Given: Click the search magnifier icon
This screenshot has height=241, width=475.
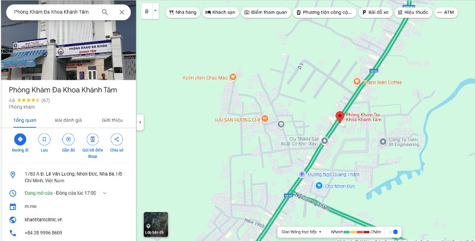Looking at the screenshot, I should point(105,12).
